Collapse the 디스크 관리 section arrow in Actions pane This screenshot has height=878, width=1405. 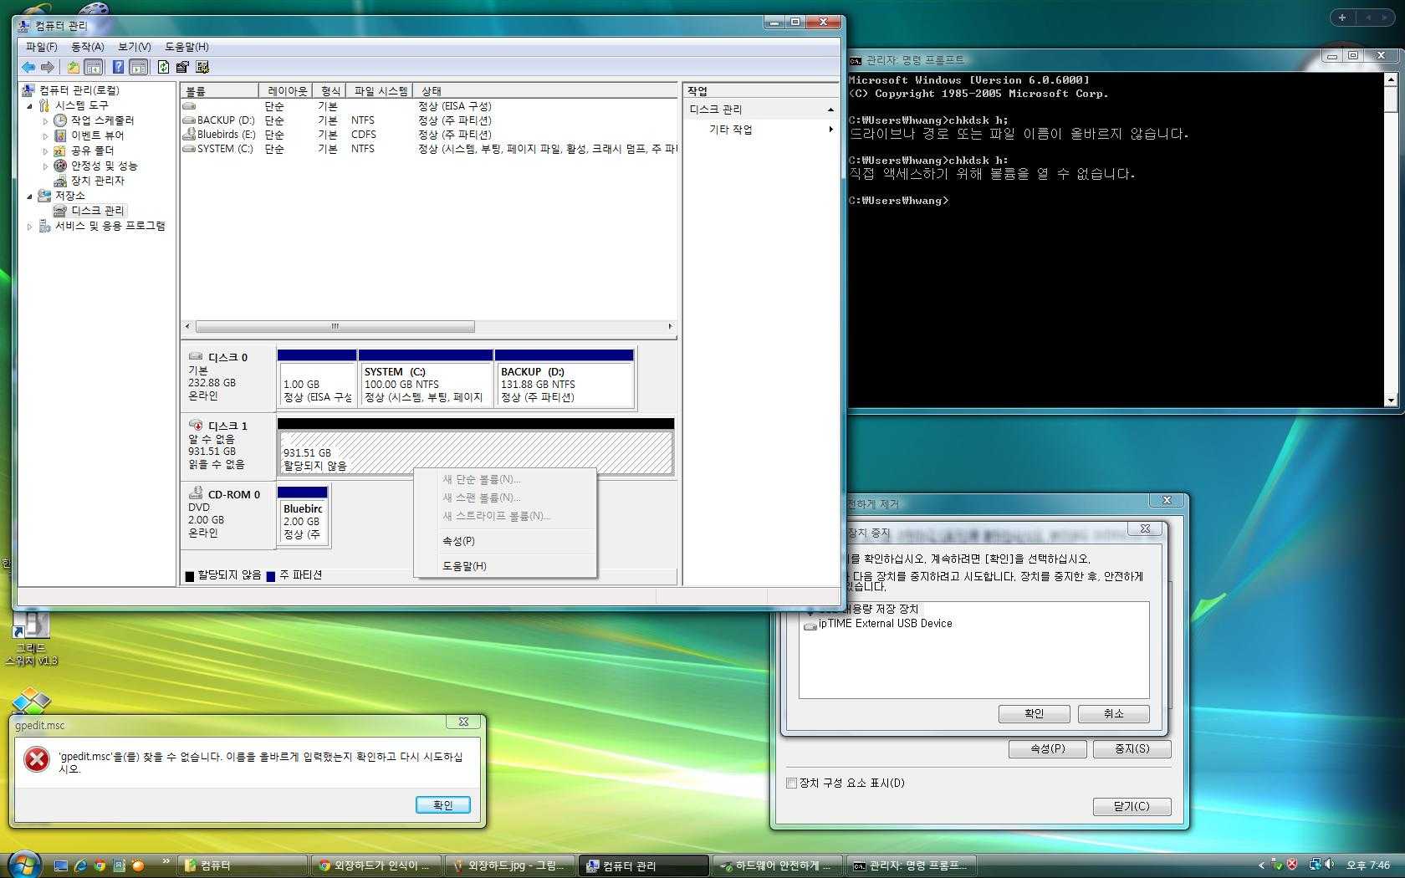pos(830,110)
